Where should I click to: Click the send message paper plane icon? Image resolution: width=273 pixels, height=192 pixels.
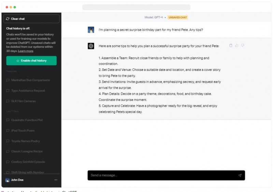point(240,175)
